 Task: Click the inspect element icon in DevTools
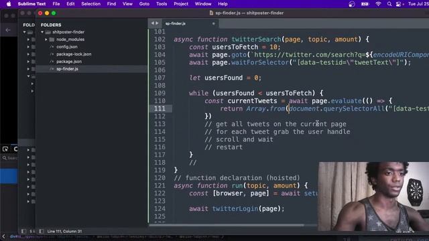[x=5, y=149]
